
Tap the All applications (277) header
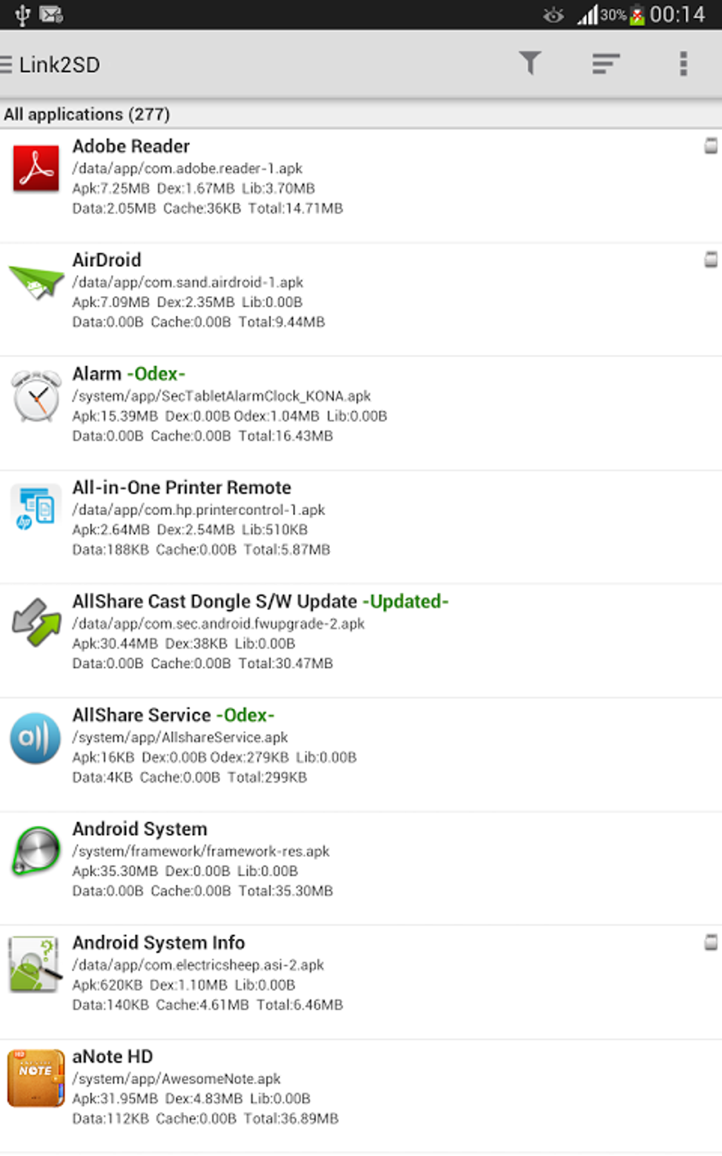click(x=86, y=114)
